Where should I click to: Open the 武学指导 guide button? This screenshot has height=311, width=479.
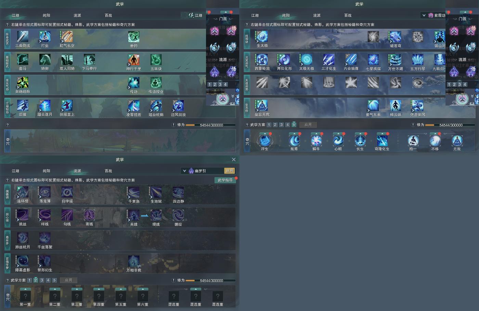(x=225, y=180)
